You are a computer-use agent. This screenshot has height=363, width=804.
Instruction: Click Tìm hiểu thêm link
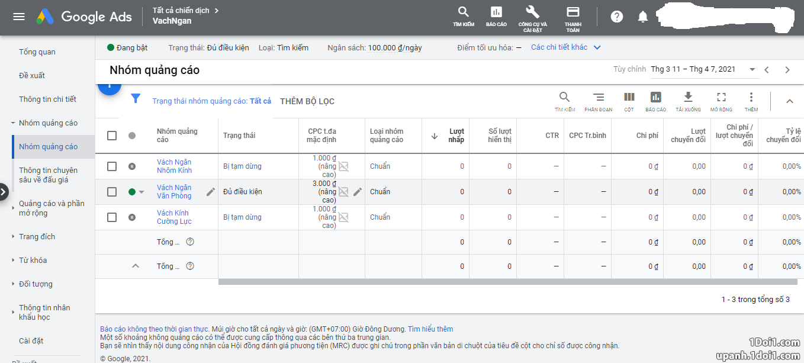tap(430, 329)
